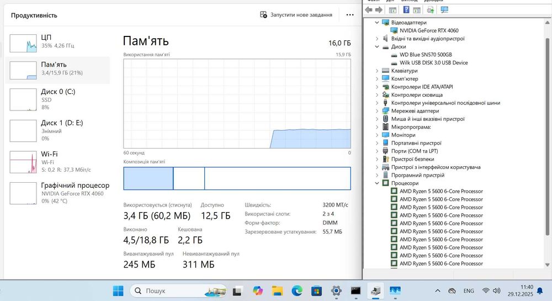Open Диск 0 (C:) performance view

tap(58, 99)
